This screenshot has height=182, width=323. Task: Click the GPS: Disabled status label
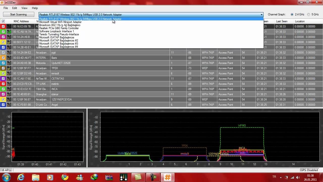click(x=309, y=170)
